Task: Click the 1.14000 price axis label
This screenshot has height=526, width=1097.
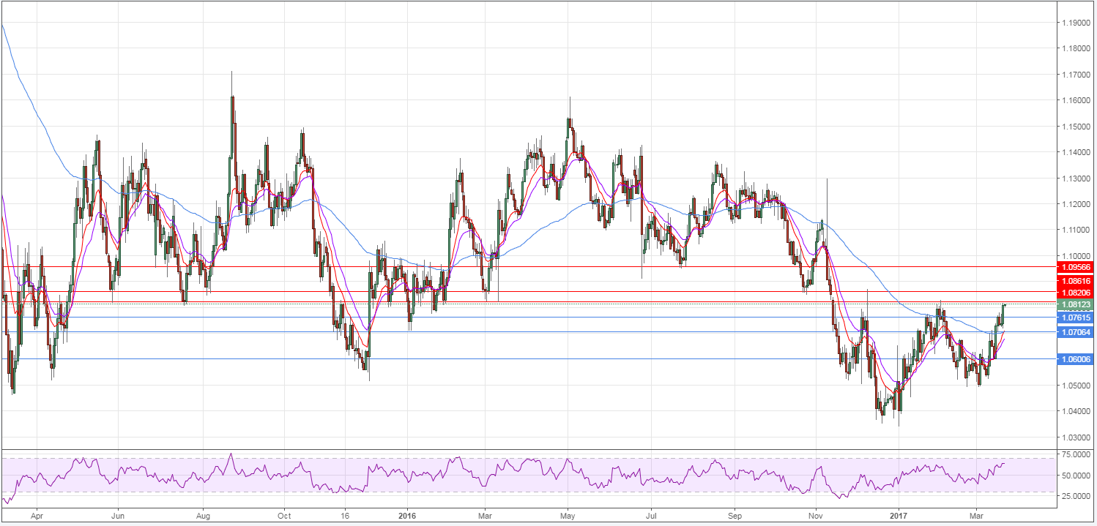Action: [1078, 152]
